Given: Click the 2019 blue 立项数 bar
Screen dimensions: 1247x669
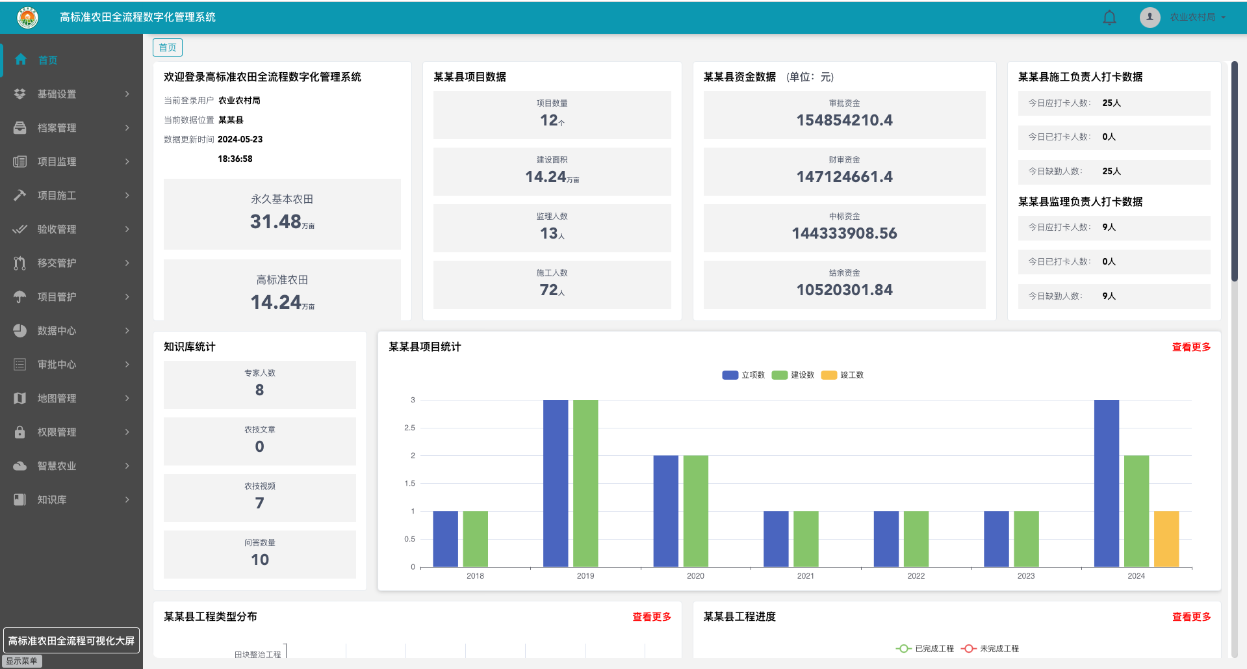Looking at the screenshot, I should pyautogui.click(x=556, y=483).
